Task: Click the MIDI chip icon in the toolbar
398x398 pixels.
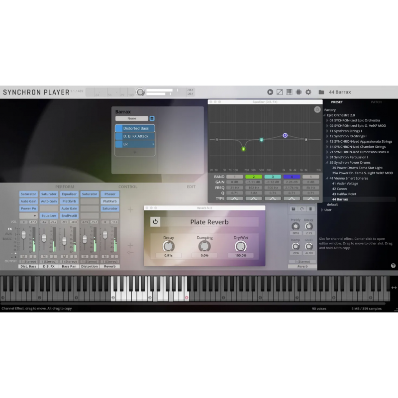Action: pyautogui.click(x=299, y=92)
